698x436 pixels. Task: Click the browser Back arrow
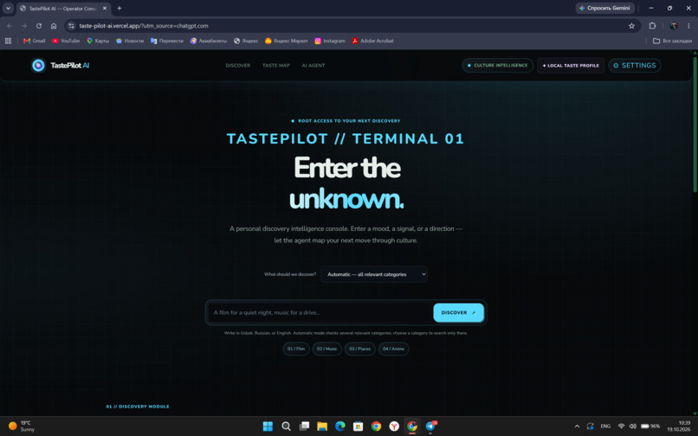10,26
